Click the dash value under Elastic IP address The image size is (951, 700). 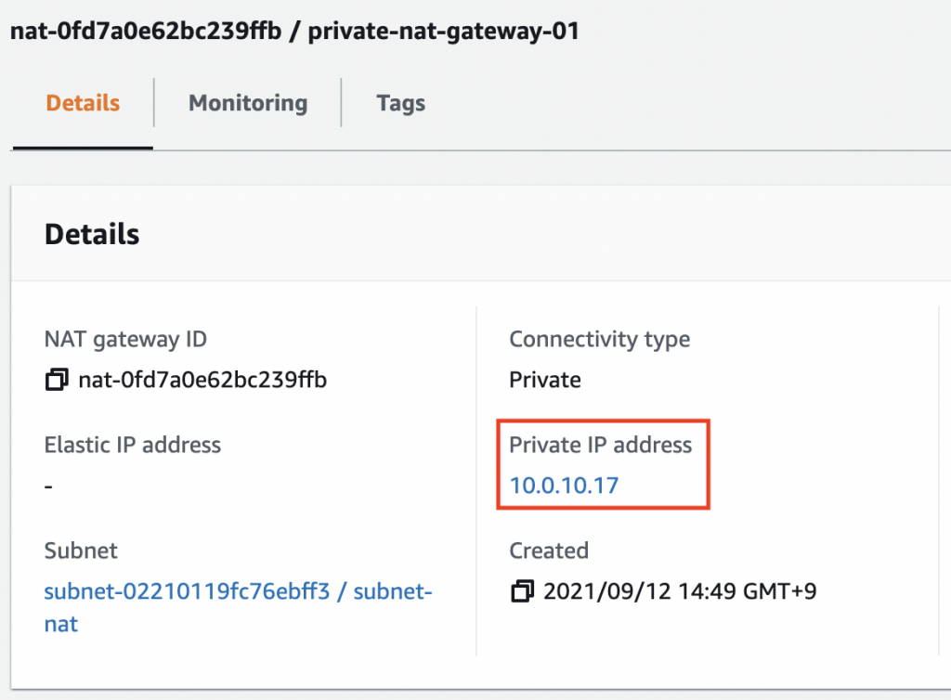48,486
